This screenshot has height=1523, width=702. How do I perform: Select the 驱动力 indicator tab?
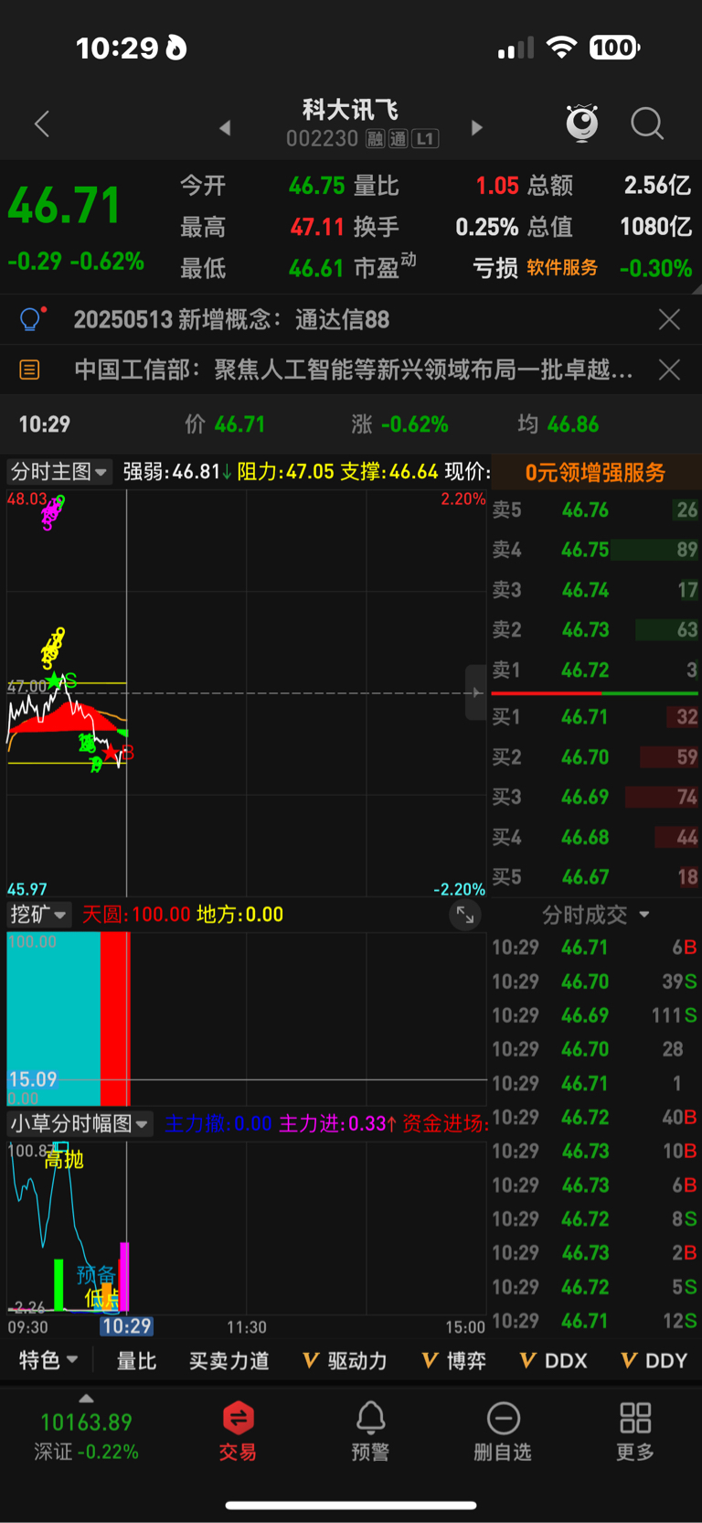[x=345, y=1361]
